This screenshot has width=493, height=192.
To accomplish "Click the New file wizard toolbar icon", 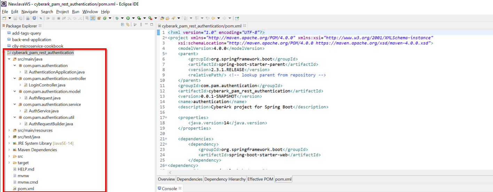I will coord(4,18).
